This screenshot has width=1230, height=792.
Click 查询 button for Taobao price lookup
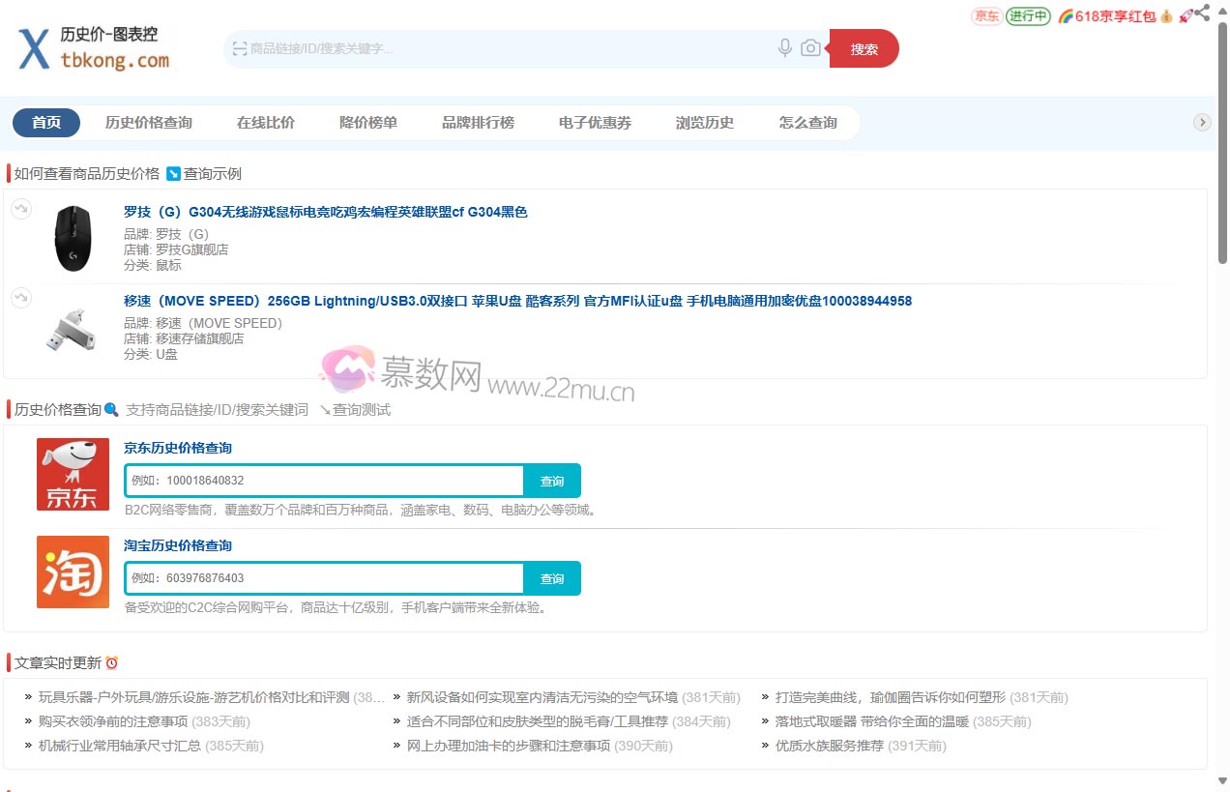[x=552, y=578]
